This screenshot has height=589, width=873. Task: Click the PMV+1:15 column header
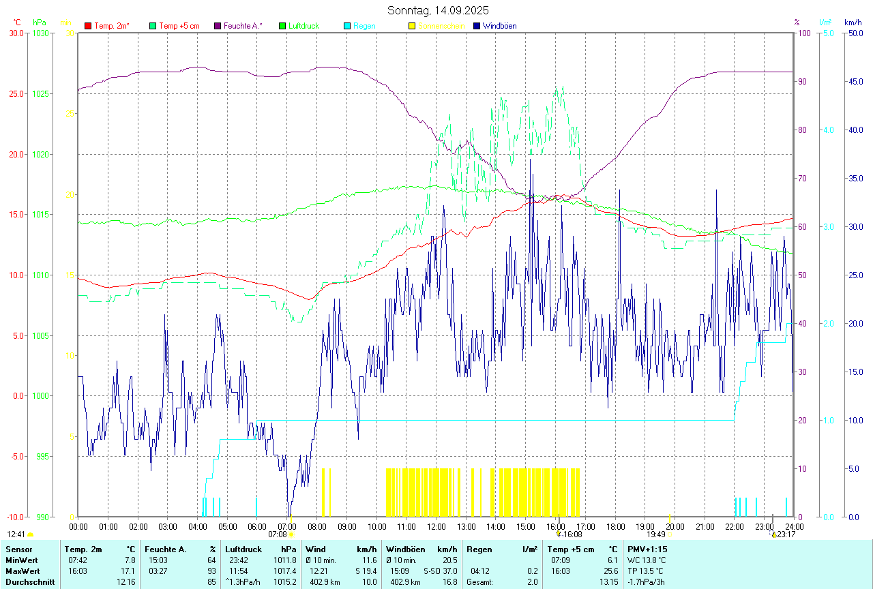[x=647, y=549]
